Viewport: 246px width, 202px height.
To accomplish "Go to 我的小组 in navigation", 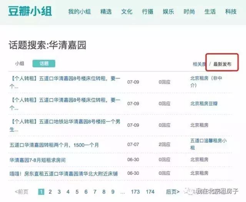I will click(x=80, y=12).
